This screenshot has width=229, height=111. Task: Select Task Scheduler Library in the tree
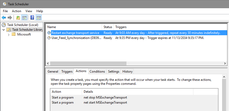click(x=27, y=30)
